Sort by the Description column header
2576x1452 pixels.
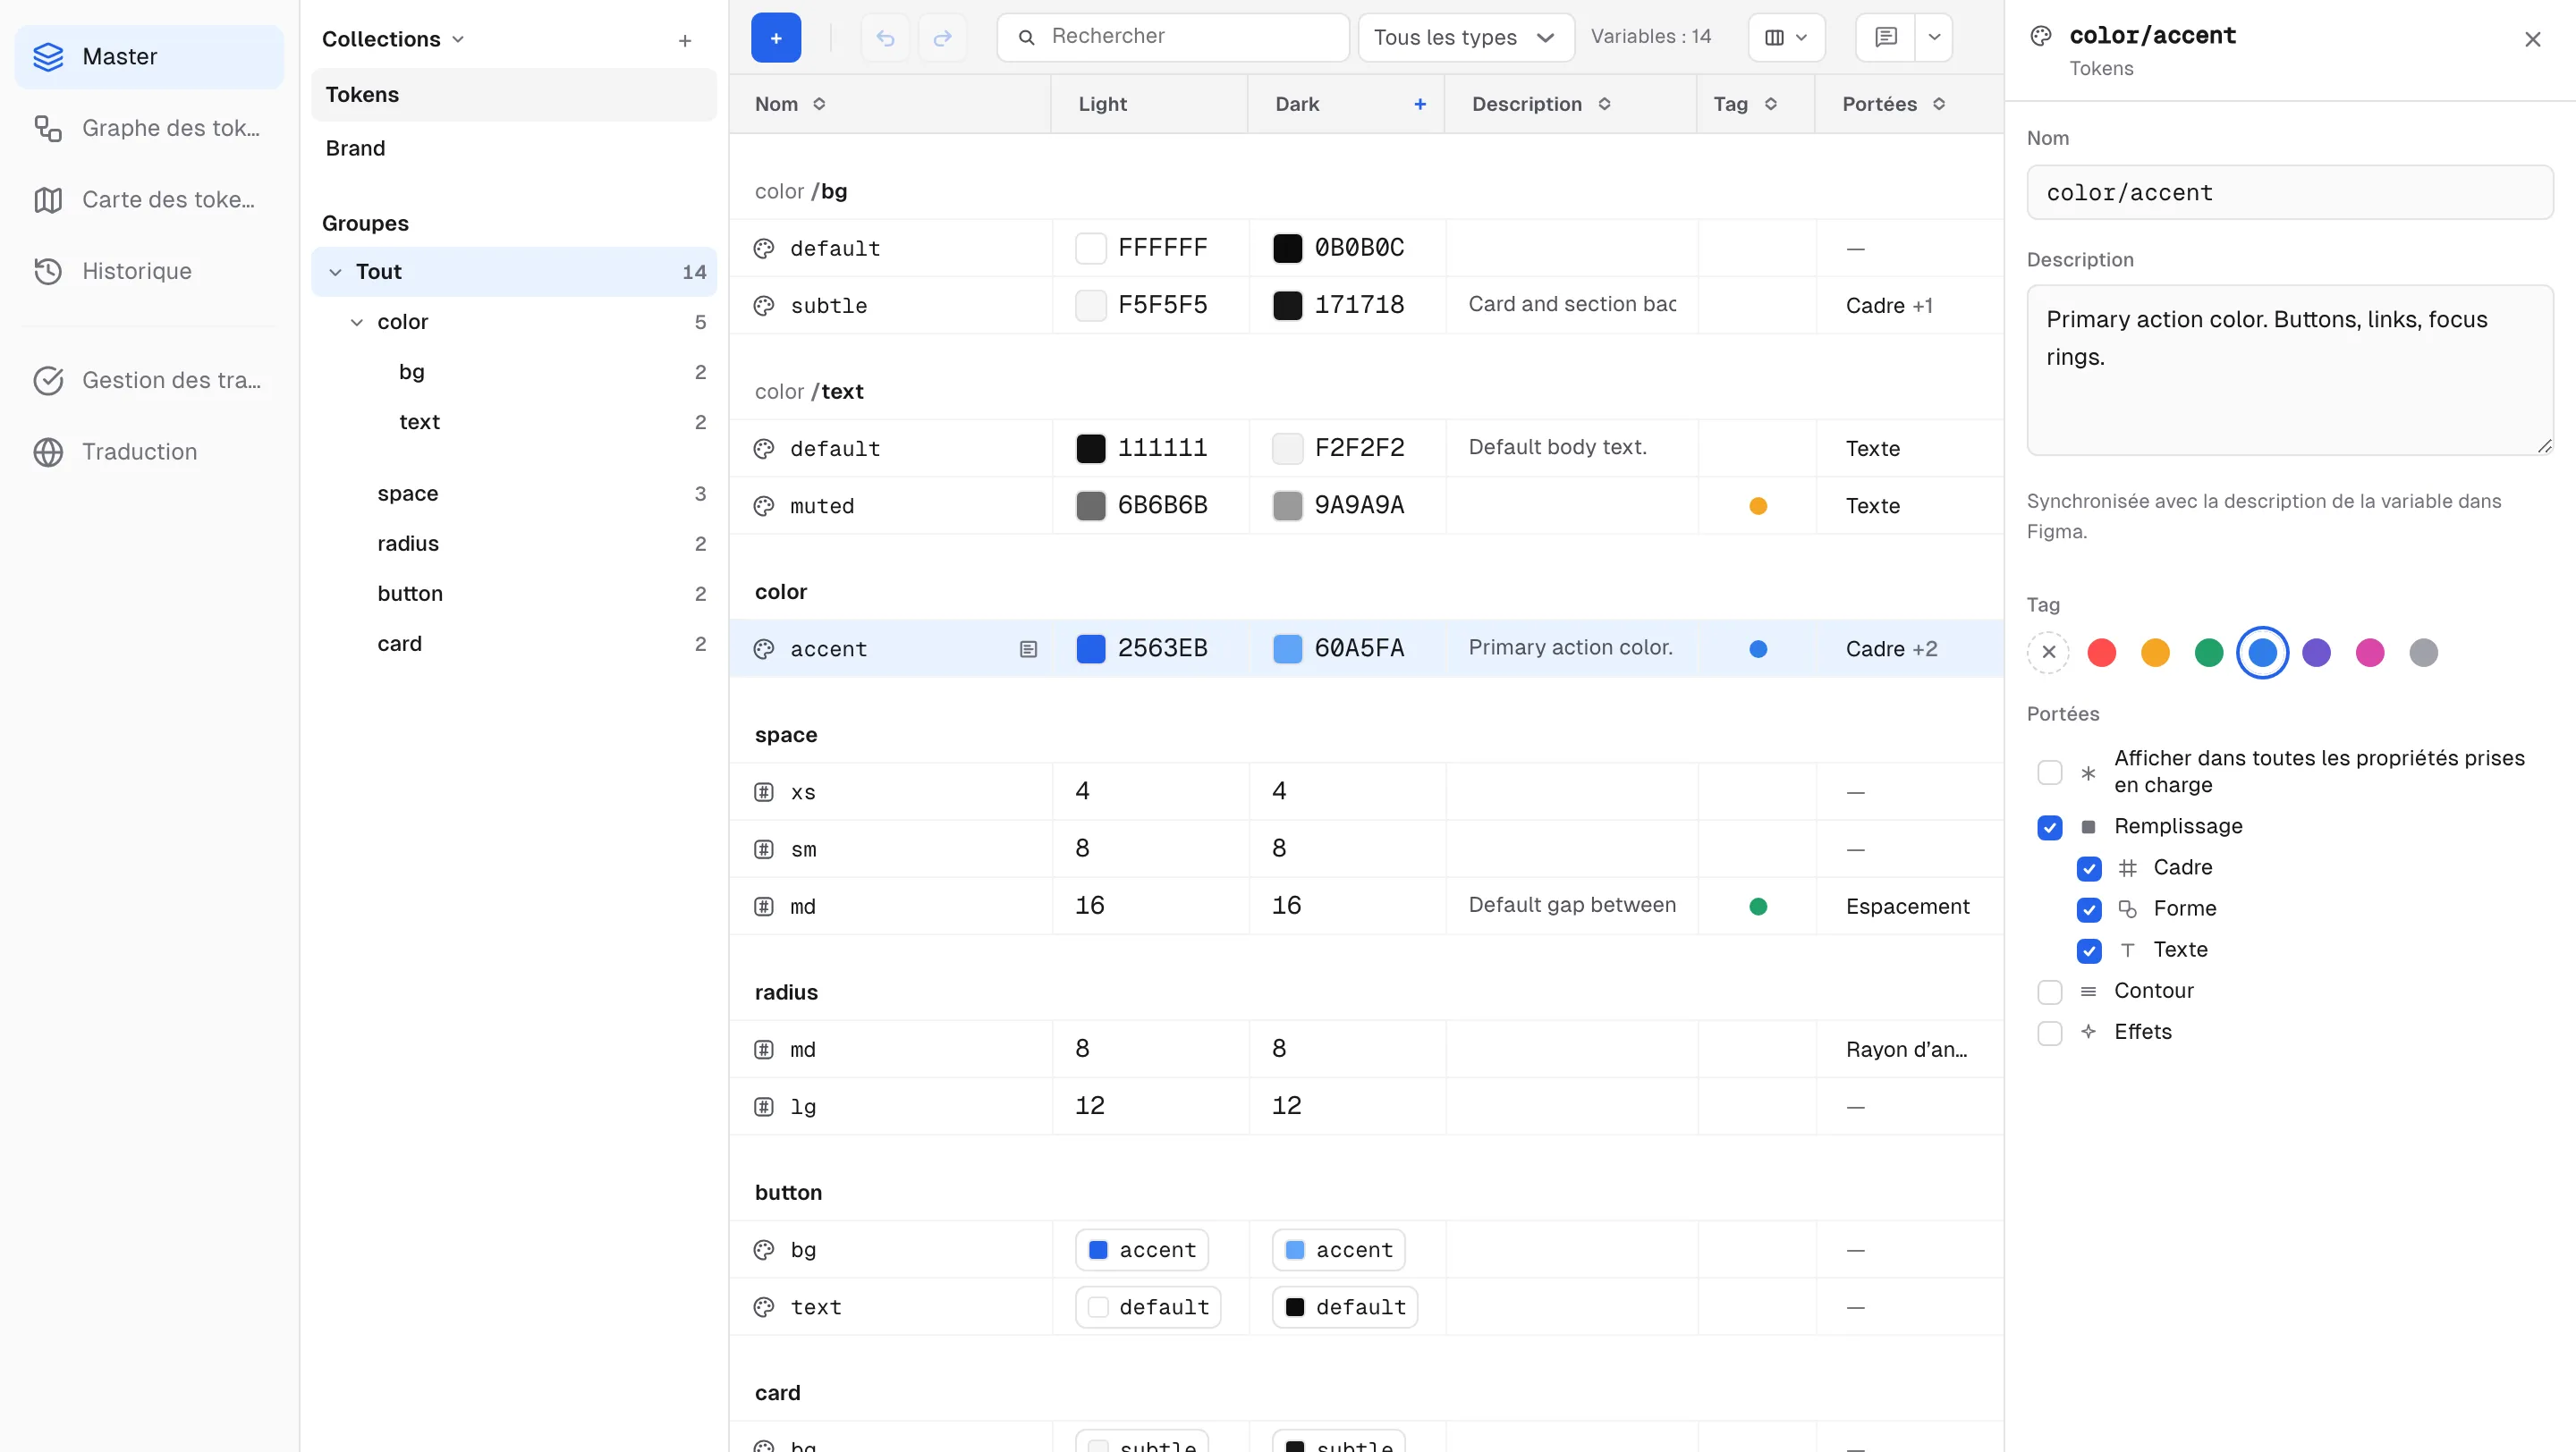click(x=1541, y=104)
